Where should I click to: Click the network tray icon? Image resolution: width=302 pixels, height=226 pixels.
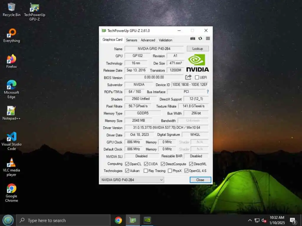point(257,220)
